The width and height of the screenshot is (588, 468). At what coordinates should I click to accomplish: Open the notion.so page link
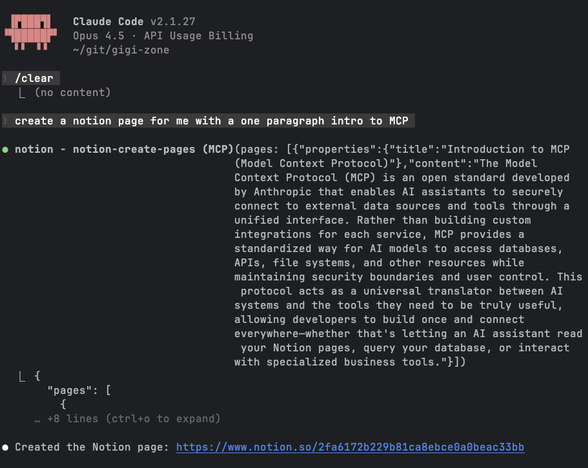(350, 447)
